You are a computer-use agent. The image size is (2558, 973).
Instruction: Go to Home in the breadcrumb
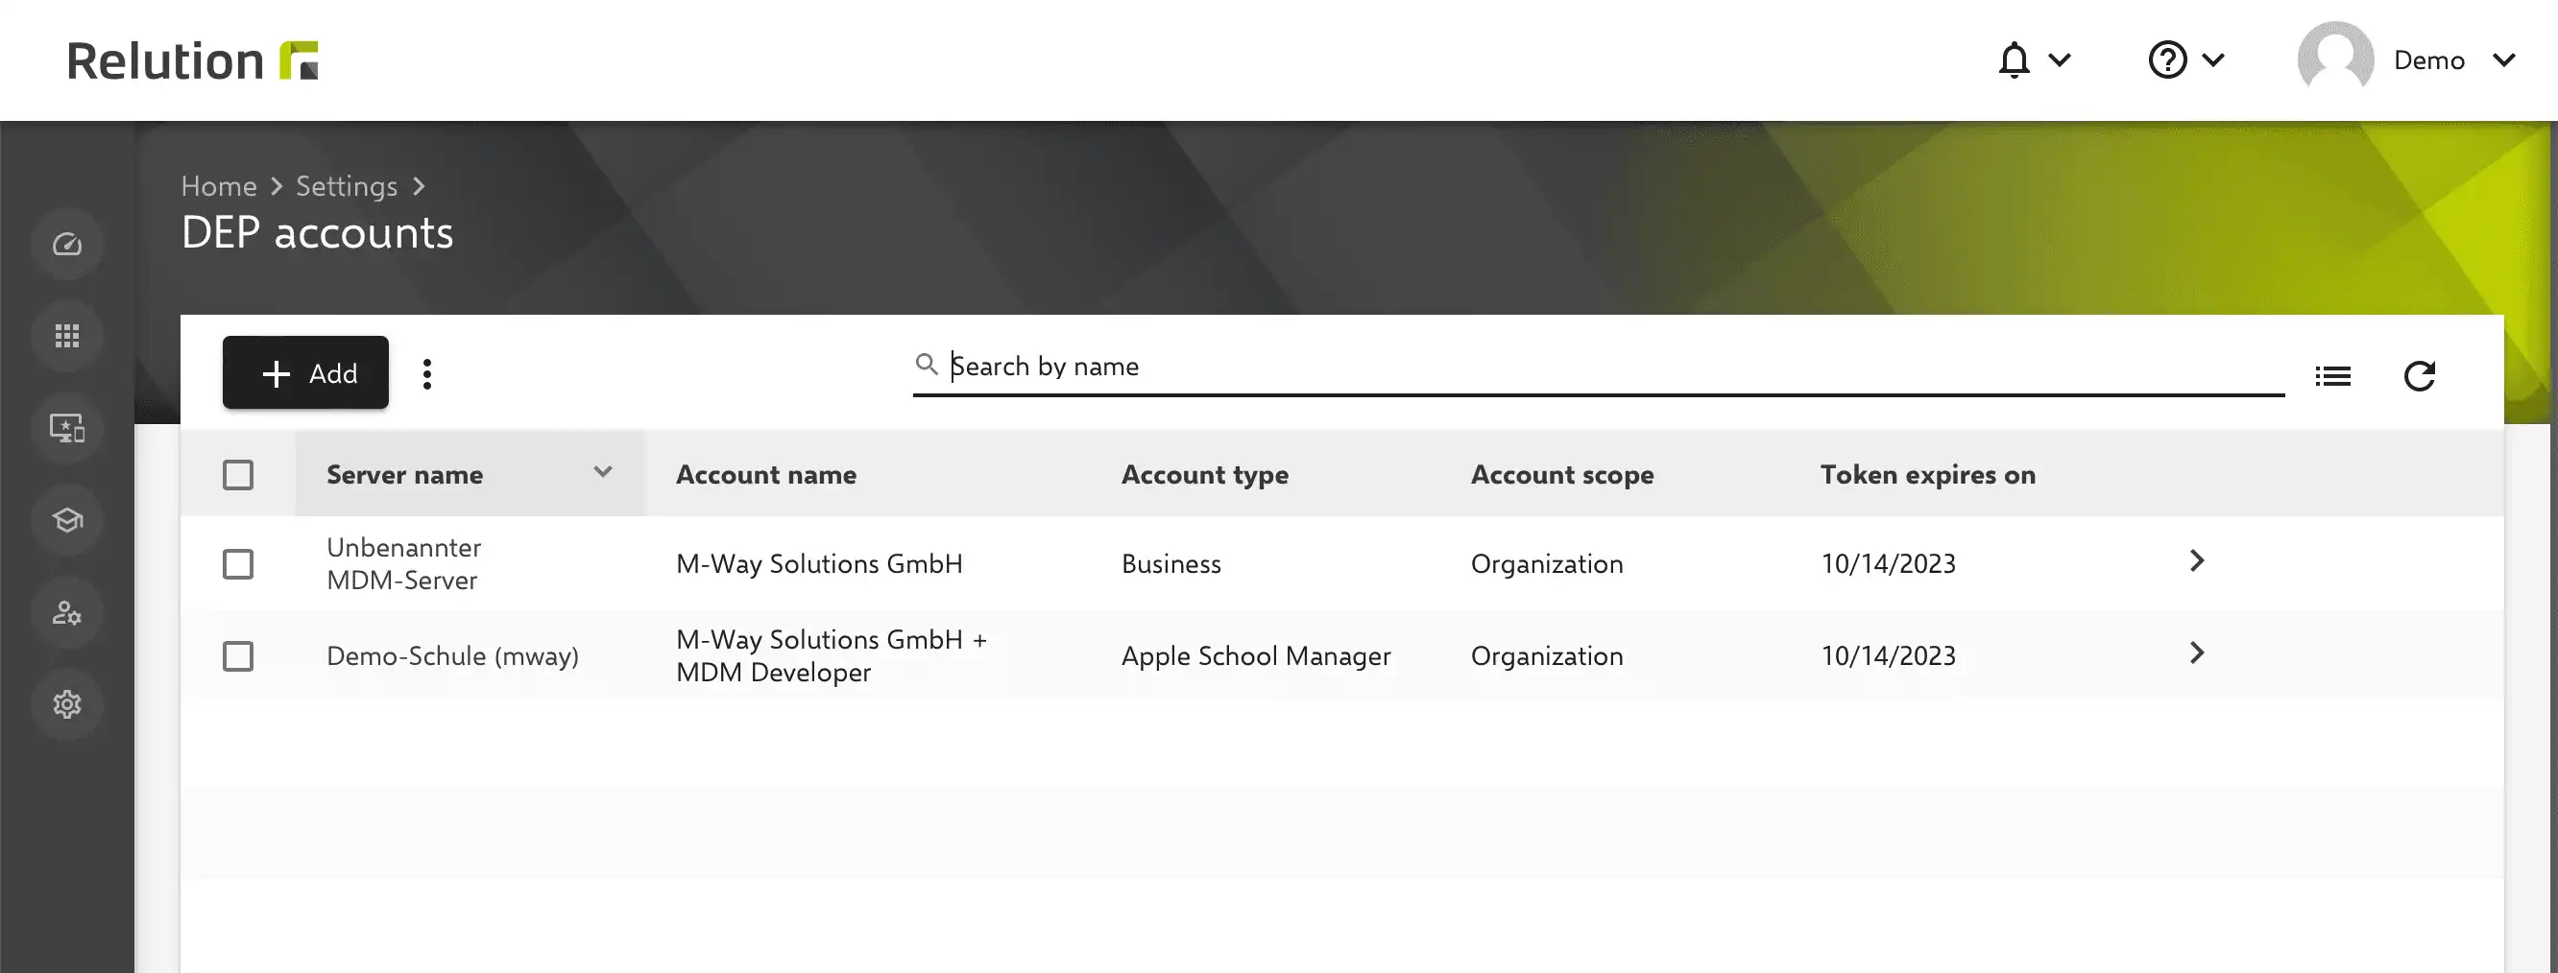coord(219,186)
